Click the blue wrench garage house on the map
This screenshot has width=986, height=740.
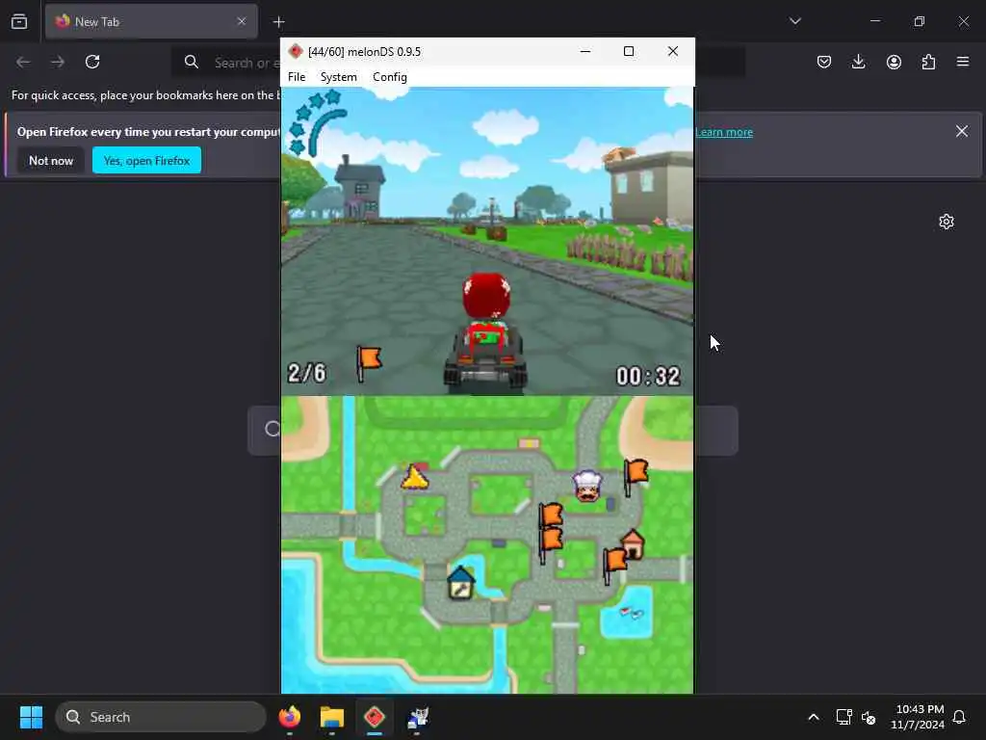point(461,582)
